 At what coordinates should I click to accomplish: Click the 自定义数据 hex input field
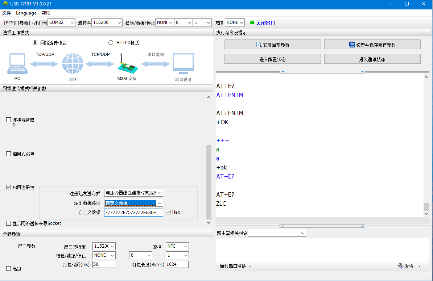(133, 213)
